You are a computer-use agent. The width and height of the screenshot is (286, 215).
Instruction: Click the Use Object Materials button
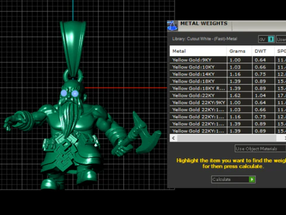260,149
